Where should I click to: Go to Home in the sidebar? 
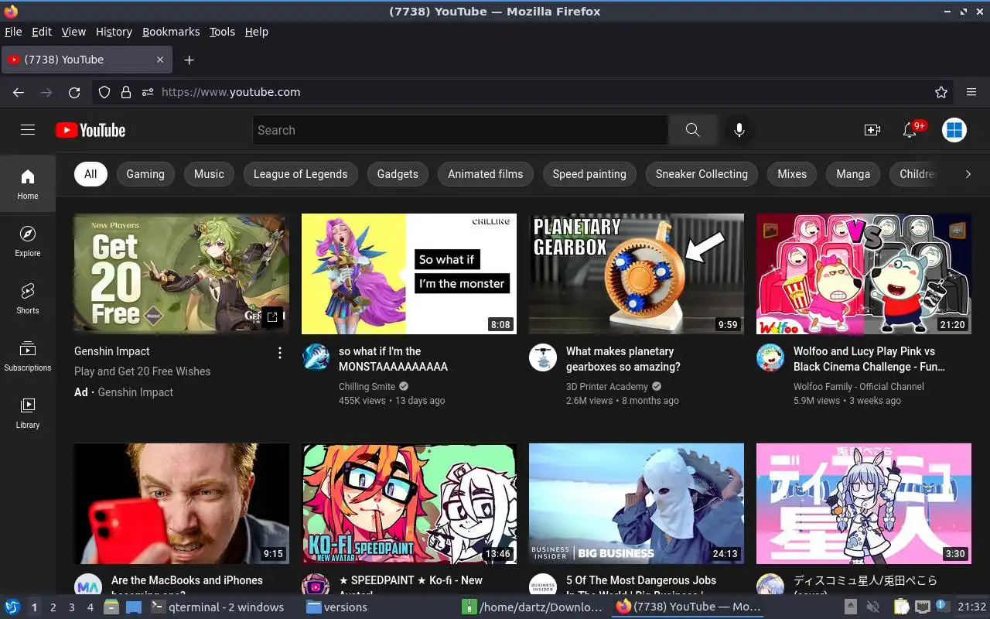coord(28,184)
